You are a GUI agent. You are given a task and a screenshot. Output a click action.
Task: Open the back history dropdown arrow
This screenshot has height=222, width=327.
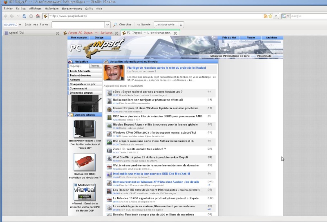coord(18,16)
